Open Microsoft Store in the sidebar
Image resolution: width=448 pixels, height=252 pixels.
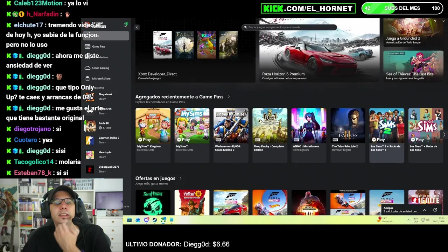point(106,78)
